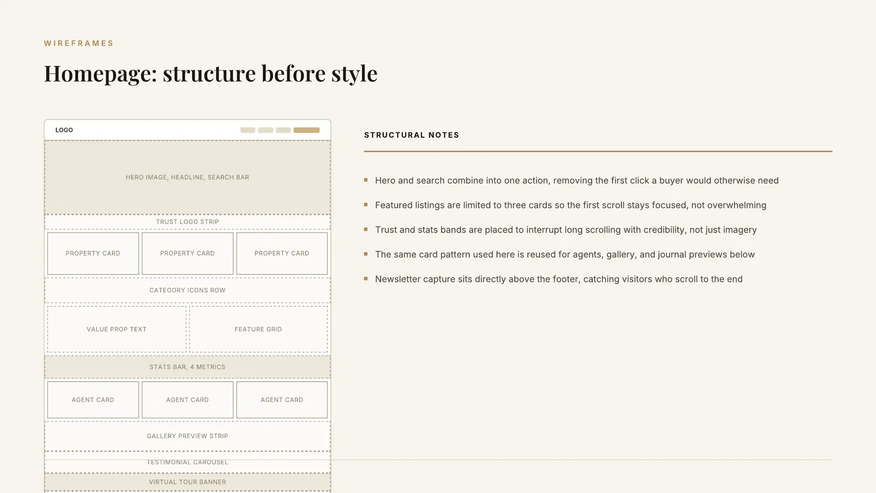Click the Feature Grid box
Image resolution: width=876 pixels, height=493 pixels.
pos(259,329)
